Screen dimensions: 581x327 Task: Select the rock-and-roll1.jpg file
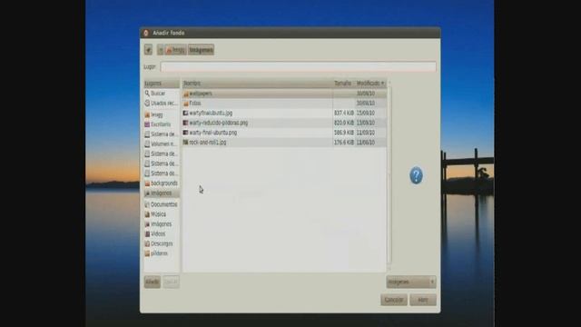[x=284, y=143]
